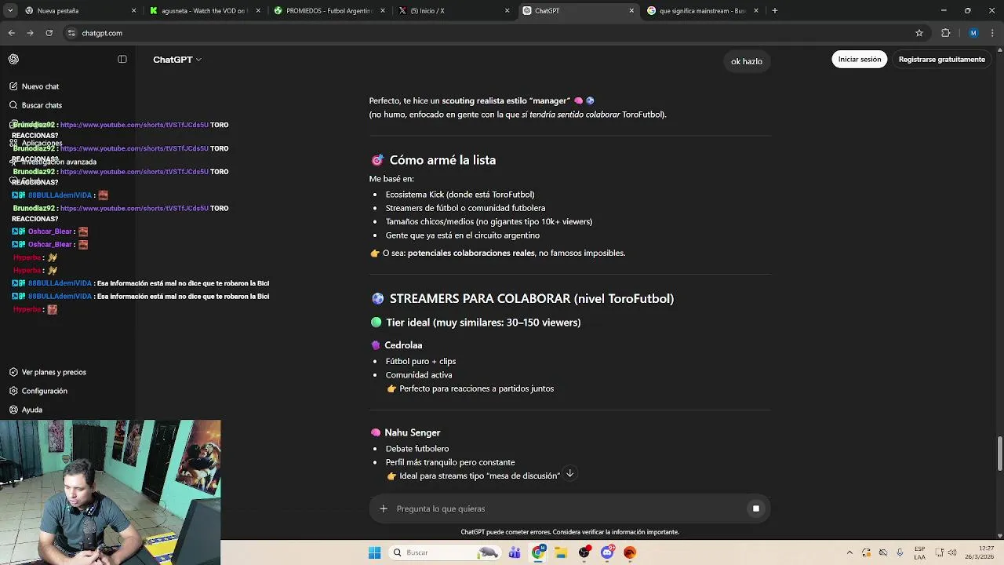Click the ChatGPT logo icon in sidebar
This screenshot has height=565, width=1004.
(13, 60)
